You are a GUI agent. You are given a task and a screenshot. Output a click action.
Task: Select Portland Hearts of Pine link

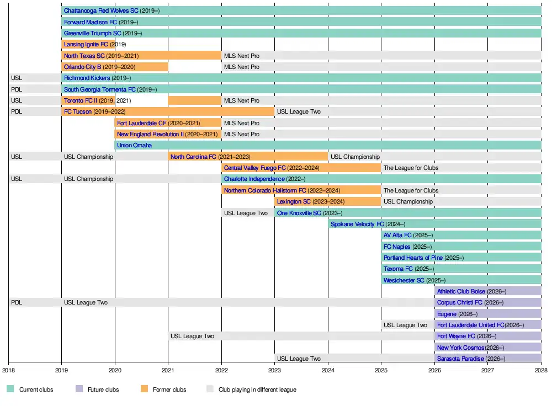tap(413, 258)
